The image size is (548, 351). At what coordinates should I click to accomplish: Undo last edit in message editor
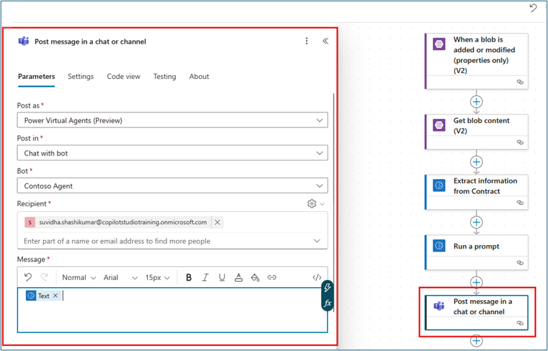coord(28,277)
